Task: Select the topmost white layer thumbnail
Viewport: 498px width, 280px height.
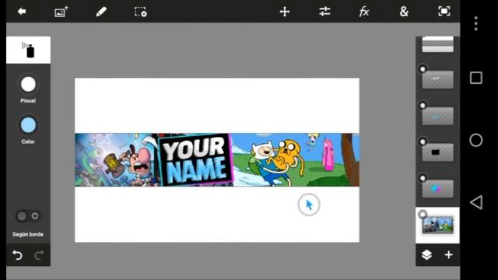Action: click(437, 44)
